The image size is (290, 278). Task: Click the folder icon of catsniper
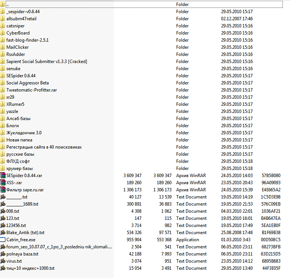pos(2,26)
